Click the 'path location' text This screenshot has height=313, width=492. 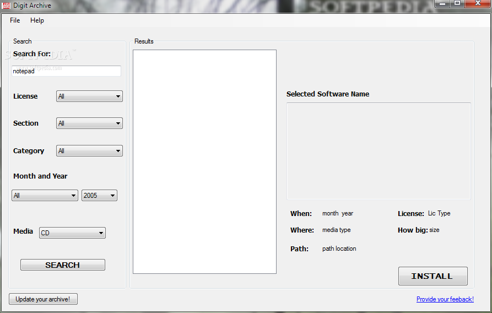339,249
